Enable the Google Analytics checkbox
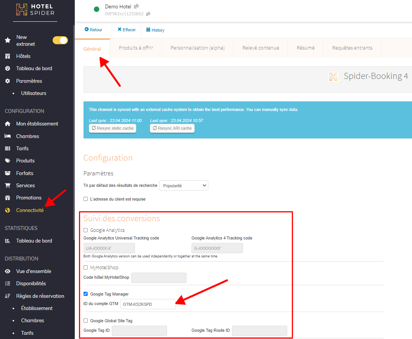 [86, 230]
